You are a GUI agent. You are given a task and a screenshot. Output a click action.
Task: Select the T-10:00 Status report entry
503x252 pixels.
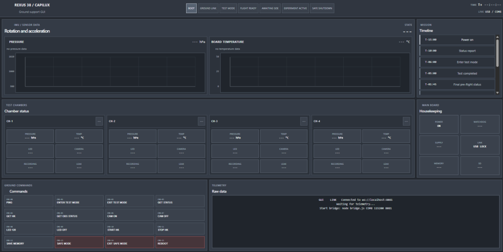[x=457, y=51]
